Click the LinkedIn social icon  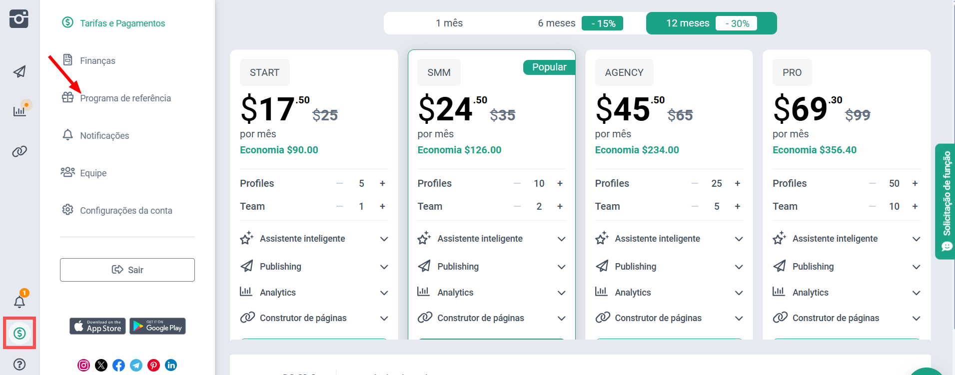pos(171,365)
